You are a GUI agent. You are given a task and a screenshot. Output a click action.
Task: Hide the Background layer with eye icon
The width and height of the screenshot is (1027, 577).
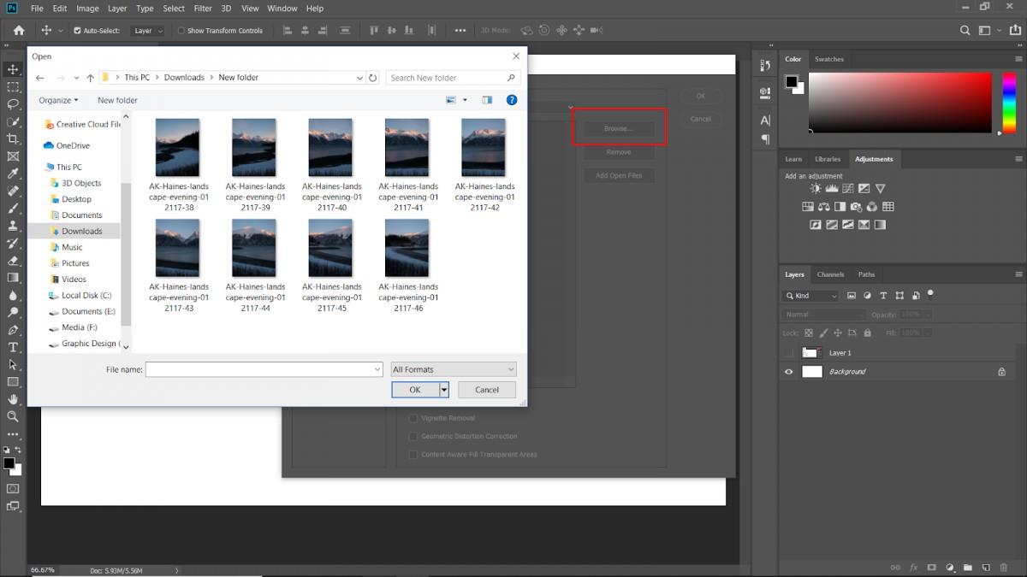(x=789, y=372)
